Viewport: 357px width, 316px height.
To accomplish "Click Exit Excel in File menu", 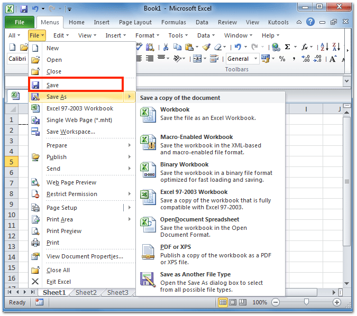I will pos(58,282).
